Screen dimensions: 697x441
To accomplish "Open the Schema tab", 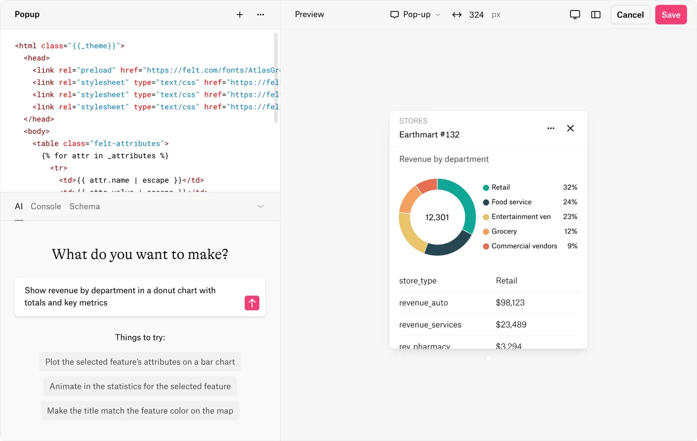I will [85, 206].
